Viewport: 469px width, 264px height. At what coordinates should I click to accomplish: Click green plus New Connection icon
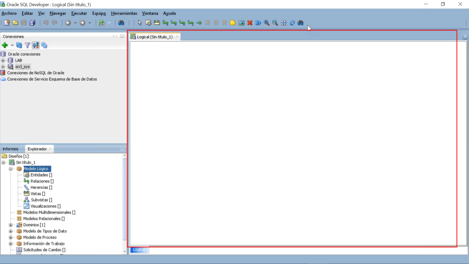tap(5, 45)
